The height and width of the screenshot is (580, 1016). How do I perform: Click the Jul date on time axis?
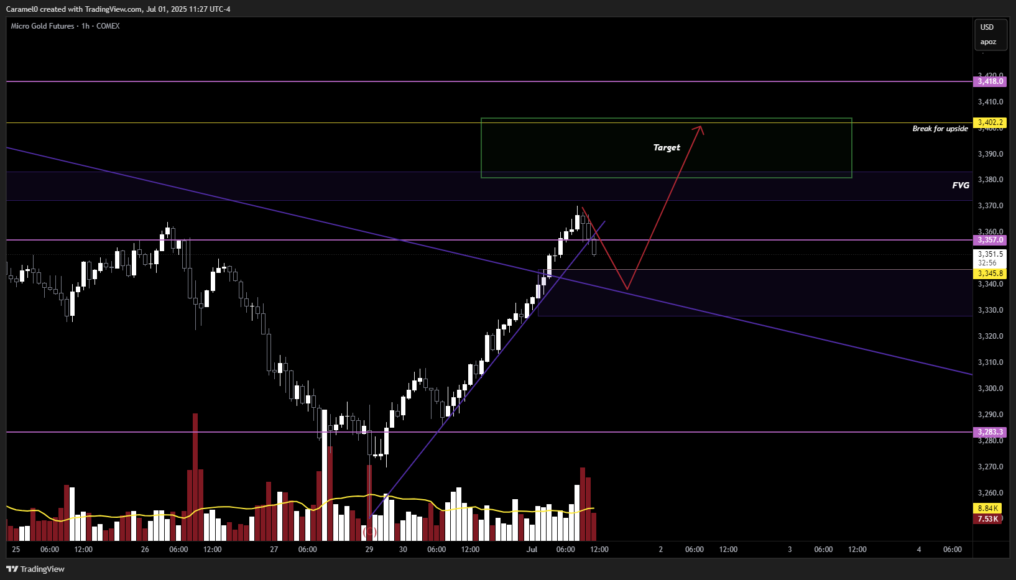pyautogui.click(x=532, y=550)
